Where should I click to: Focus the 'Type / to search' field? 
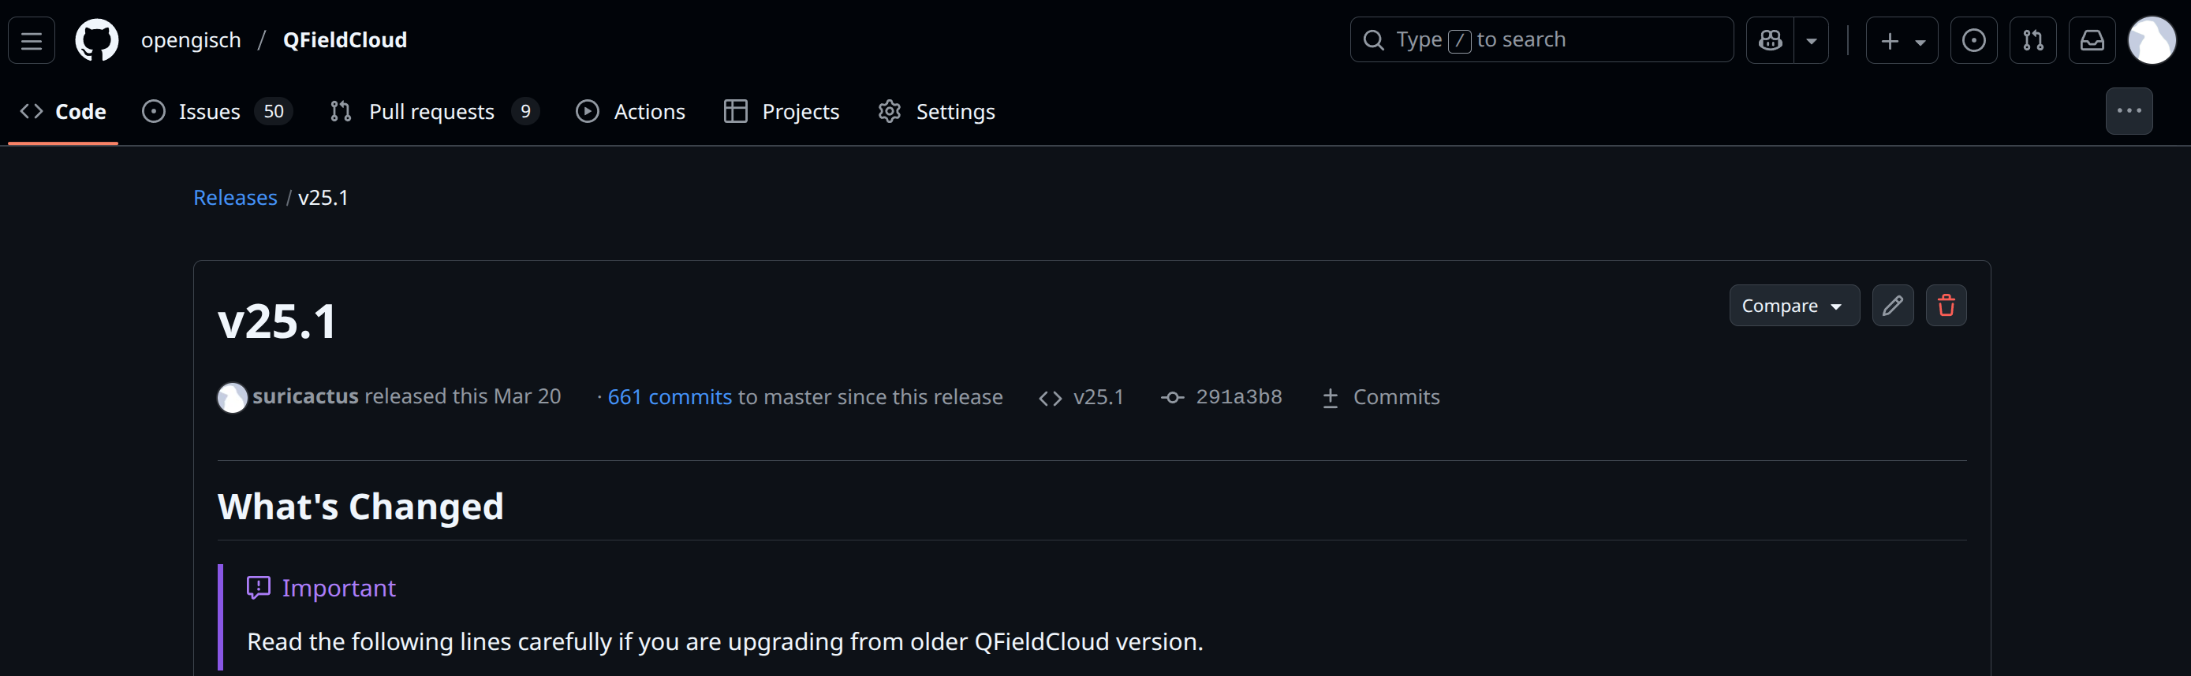pyautogui.click(x=1541, y=40)
